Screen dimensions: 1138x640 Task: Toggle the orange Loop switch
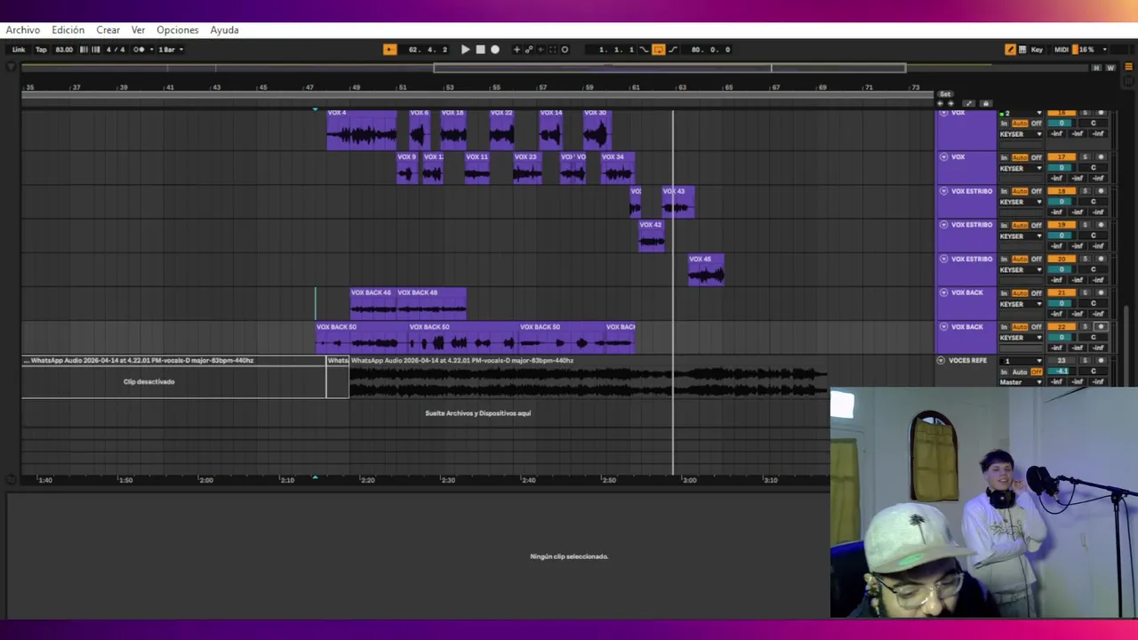[659, 50]
